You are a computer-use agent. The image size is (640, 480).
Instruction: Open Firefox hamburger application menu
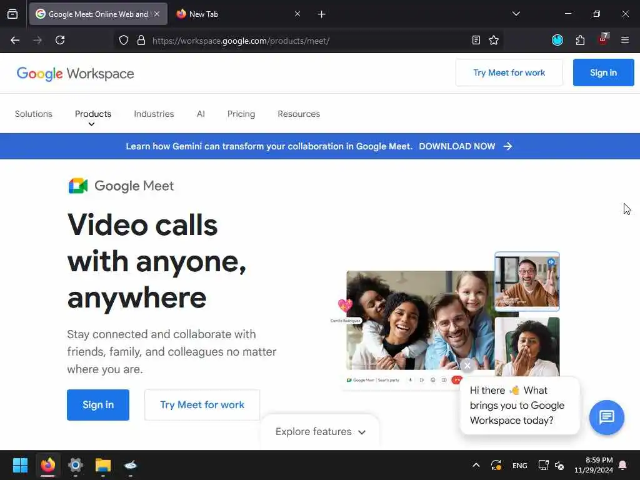[625, 40]
